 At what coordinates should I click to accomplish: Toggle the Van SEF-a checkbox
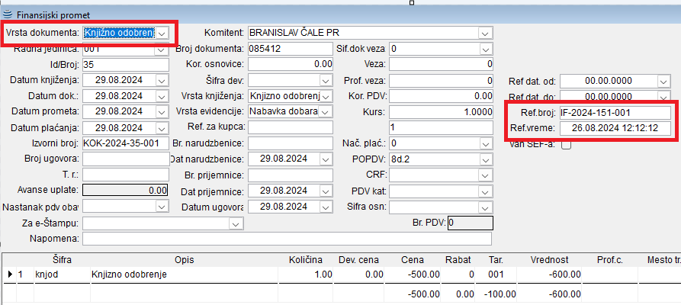(566, 145)
